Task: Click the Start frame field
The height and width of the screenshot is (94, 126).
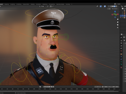Action: click(107, 87)
